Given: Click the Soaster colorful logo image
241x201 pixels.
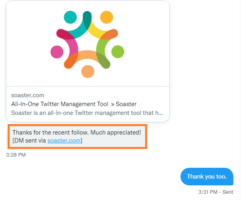Looking at the screenshot, I should click(87, 44).
